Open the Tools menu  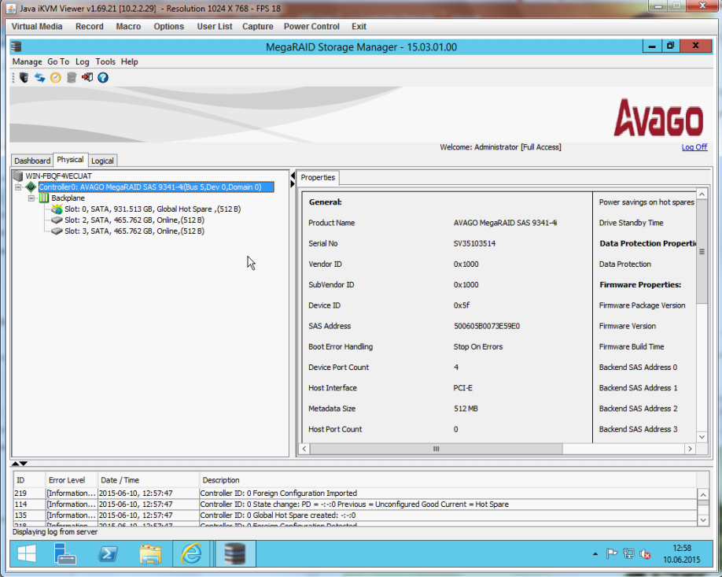click(105, 61)
